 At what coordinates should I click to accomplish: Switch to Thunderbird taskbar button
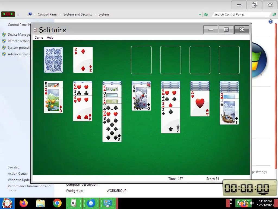[91, 203]
